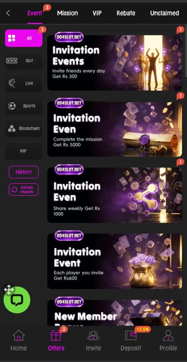Filter events by Blockchain category

point(24,128)
